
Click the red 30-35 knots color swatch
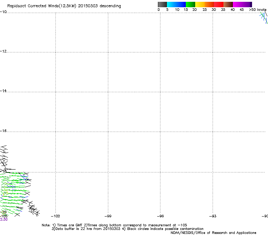[219, 4]
